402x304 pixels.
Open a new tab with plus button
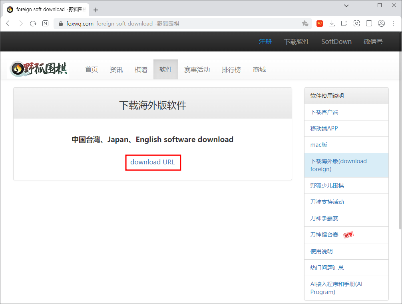click(x=96, y=10)
